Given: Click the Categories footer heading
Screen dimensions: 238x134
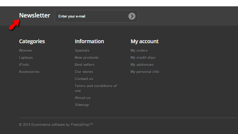Looking at the screenshot, I should click(x=32, y=41).
